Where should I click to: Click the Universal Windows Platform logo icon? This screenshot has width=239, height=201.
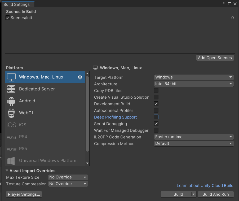11,161
